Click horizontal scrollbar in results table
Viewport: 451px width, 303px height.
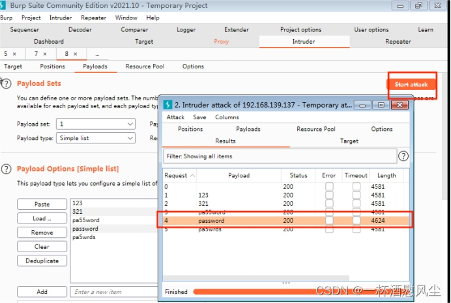pos(256,278)
